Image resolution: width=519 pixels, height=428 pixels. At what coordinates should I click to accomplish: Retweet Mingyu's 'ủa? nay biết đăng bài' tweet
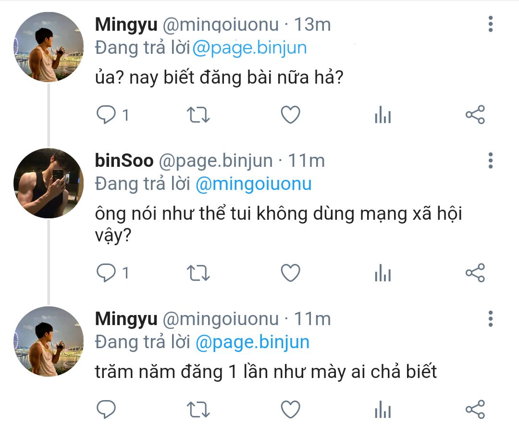198,115
